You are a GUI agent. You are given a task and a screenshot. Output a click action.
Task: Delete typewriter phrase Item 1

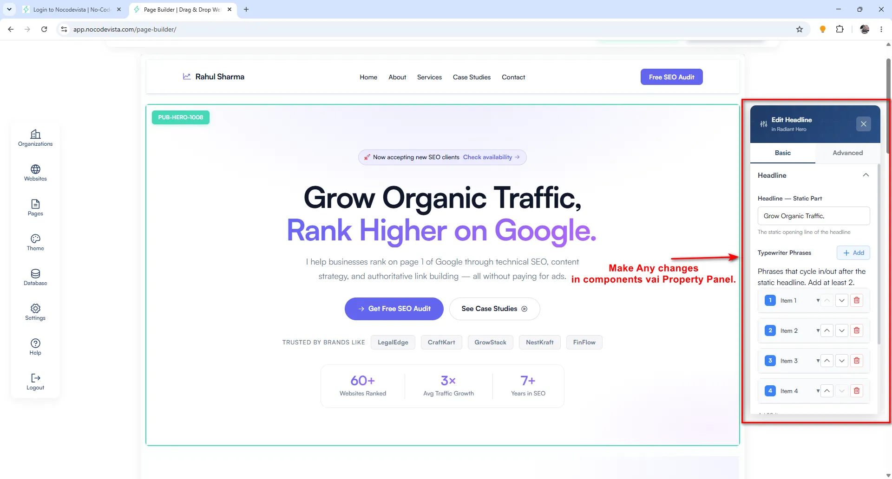(x=857, y=300)
